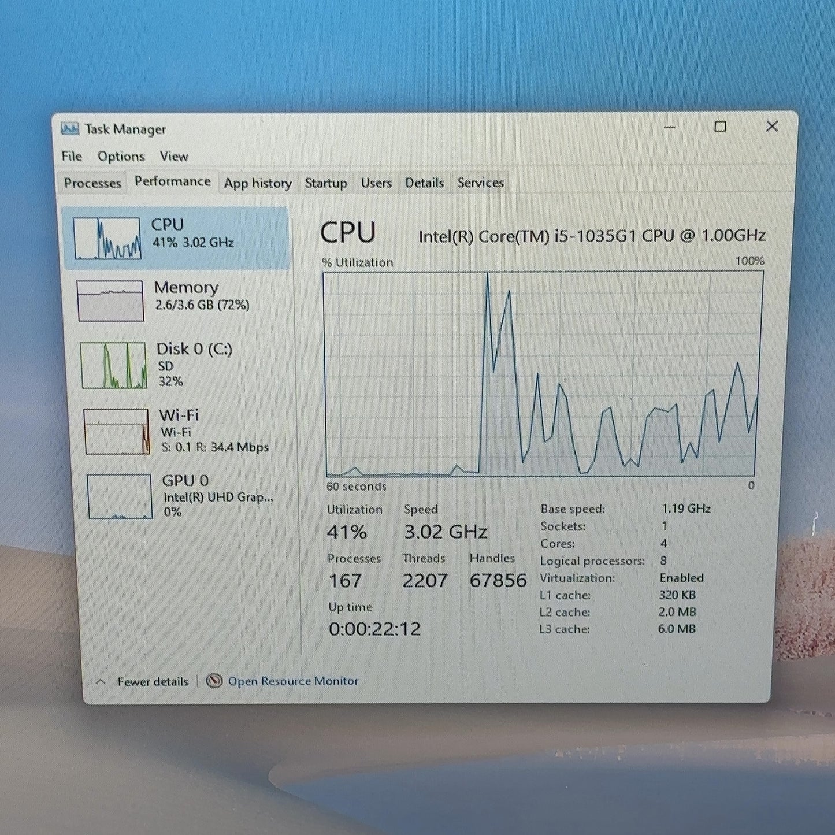Click the Task Manager title text
Screen dimensions: 835x835
[125, 129]
